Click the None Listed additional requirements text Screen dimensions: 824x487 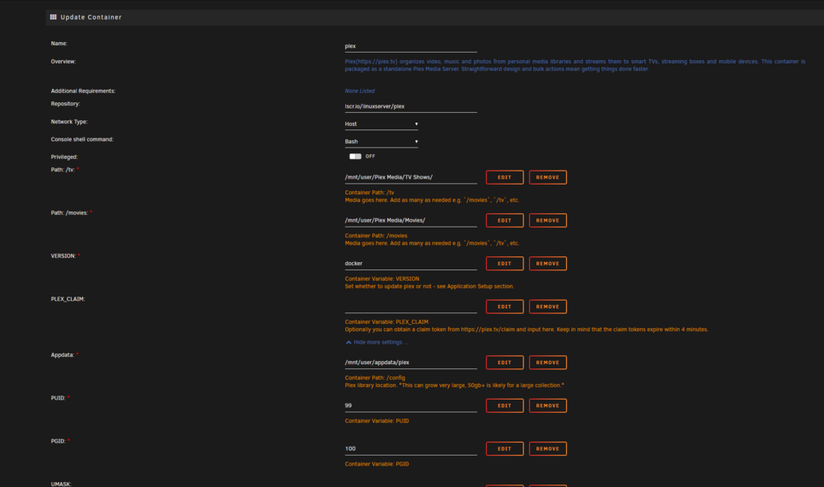(359, 91)
